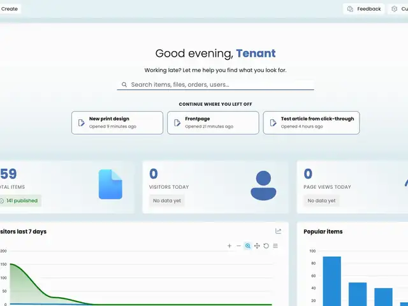408x306 pixels.
Task: Open the New print design card
Action: tap(117, 122)
